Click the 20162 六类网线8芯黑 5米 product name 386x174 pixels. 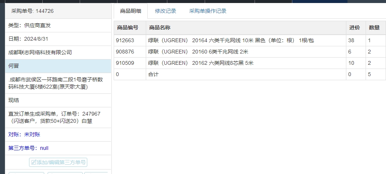point(201,63)
